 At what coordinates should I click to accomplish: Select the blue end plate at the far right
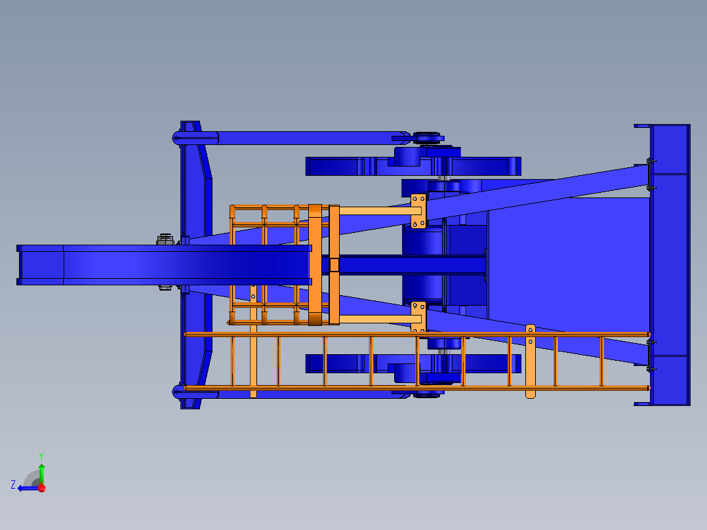tap(670, 265)
